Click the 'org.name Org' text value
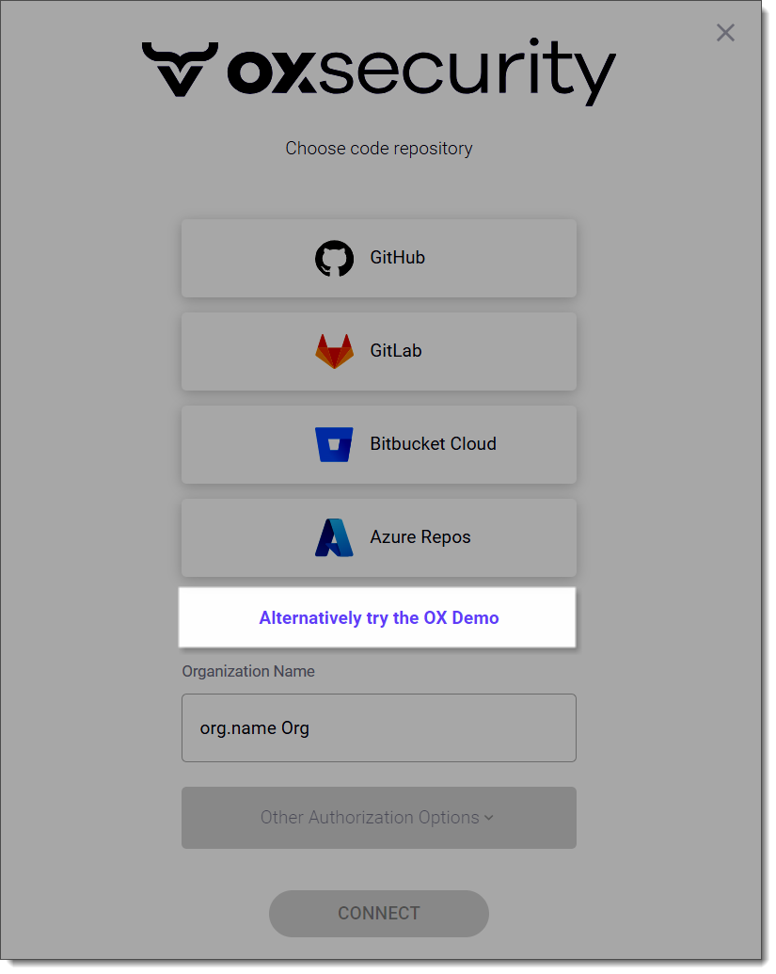The width and height of the screenshot is (776, 974). [x=254, y=728]
